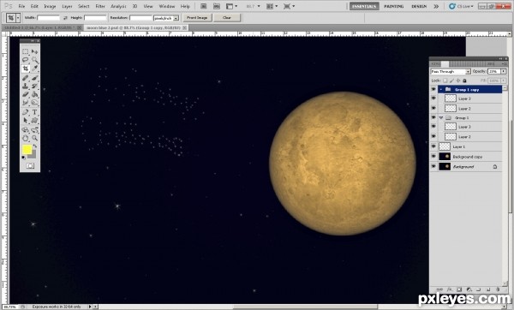Reset default foreground and background colors
This screenshot has height=310, width=514.
pos(23,158)
